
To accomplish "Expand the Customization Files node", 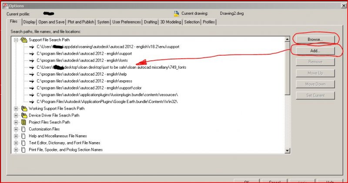I will [x=16, y=130].
